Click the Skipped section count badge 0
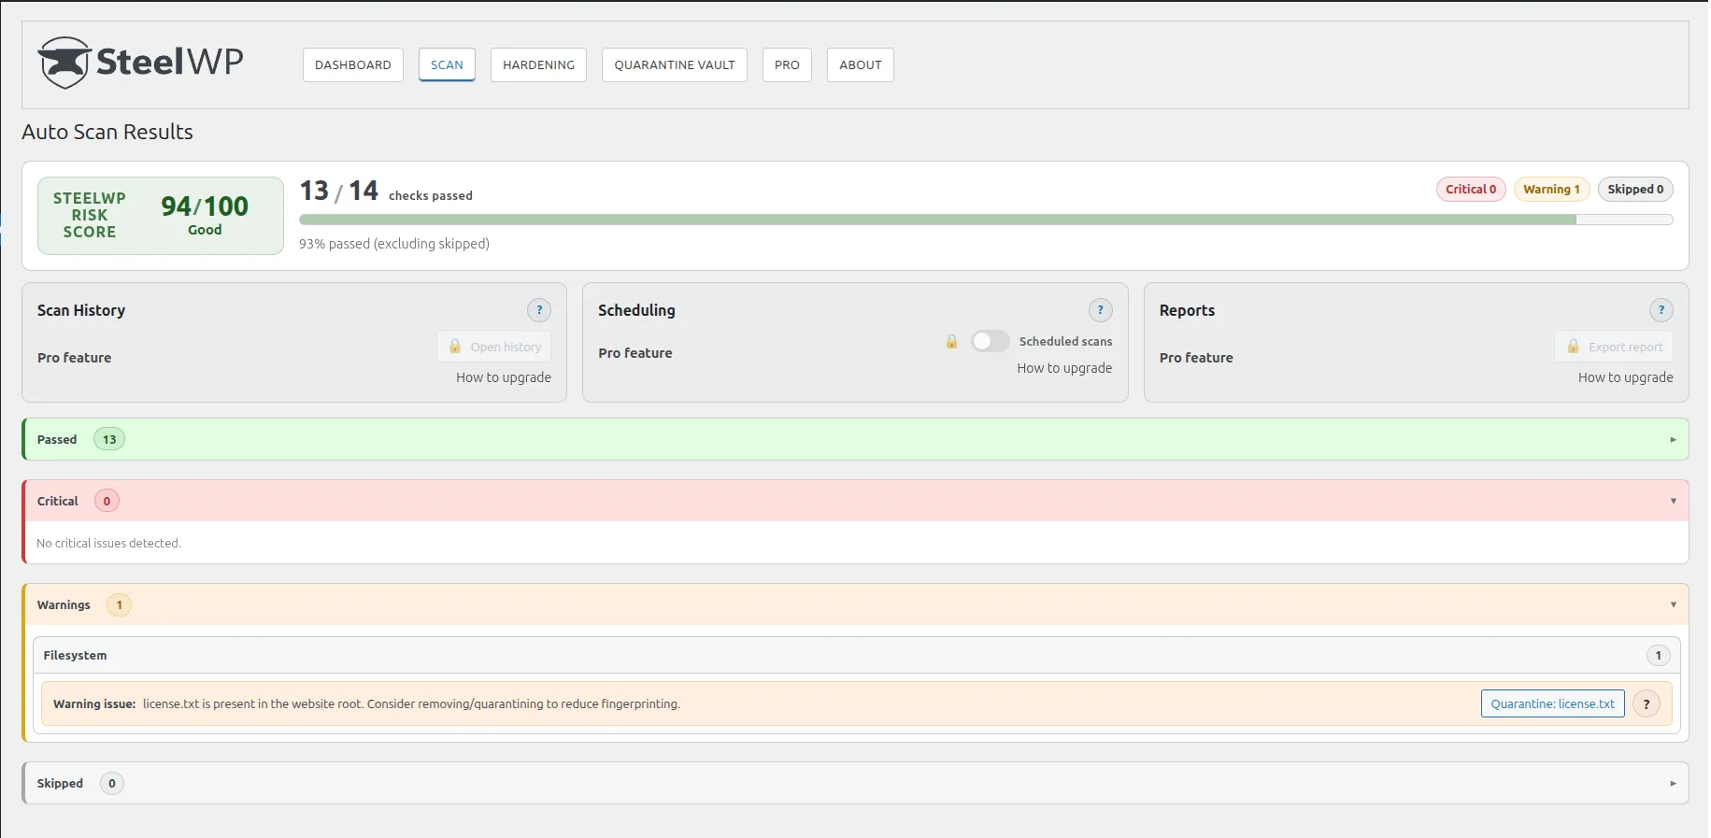Viewport: 1711px width, 838px height. [112, 784]
